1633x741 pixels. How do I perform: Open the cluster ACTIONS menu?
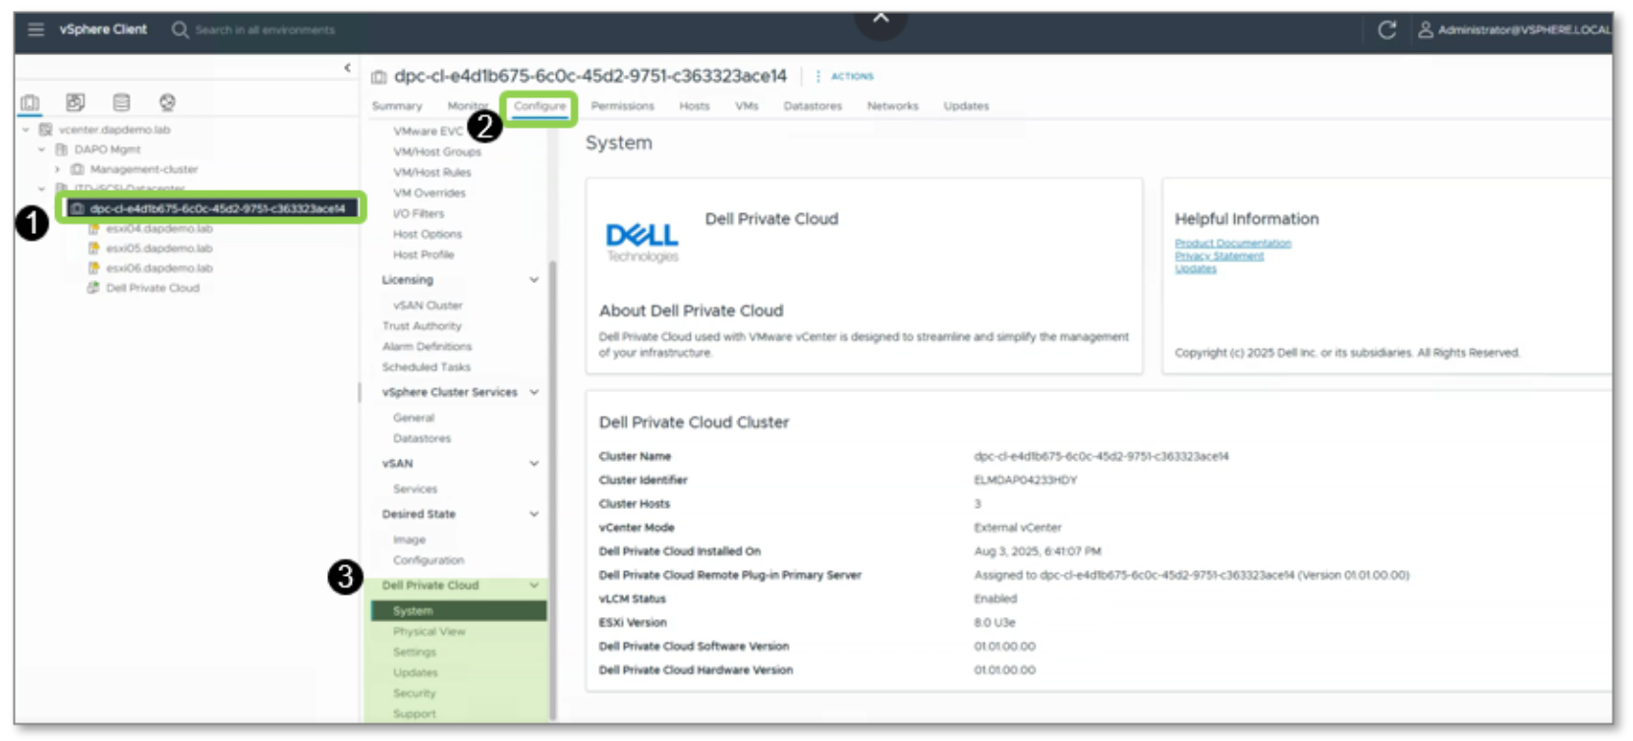[845, 76]
